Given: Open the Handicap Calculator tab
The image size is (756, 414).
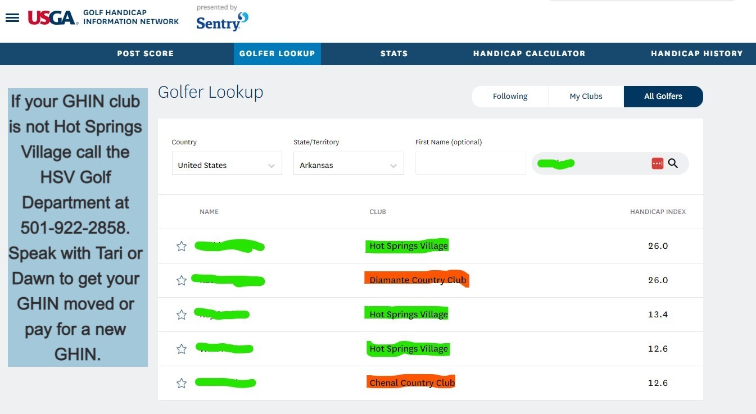Looking at the screenshot, I should pos(529,53).
